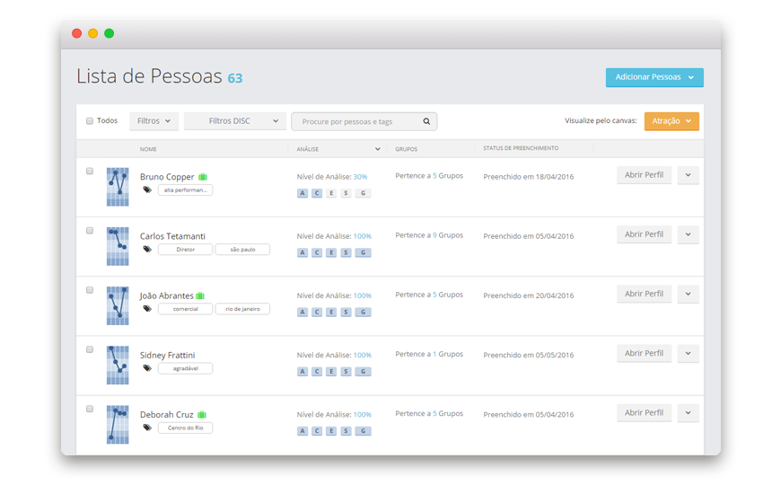Screen dimensions: 781x485
Task: Focus the 'Procure por pessoas e tags' search field
Action: pyautogui.click(x=364, y=121)
